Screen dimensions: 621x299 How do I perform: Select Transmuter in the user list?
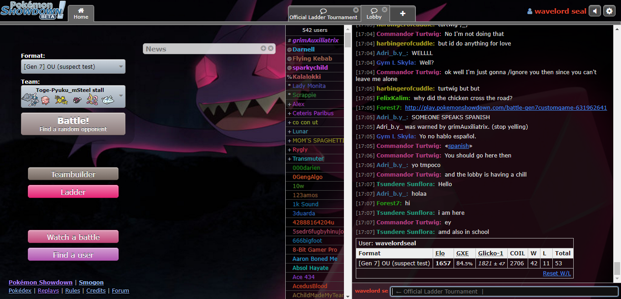click(315, 159)
